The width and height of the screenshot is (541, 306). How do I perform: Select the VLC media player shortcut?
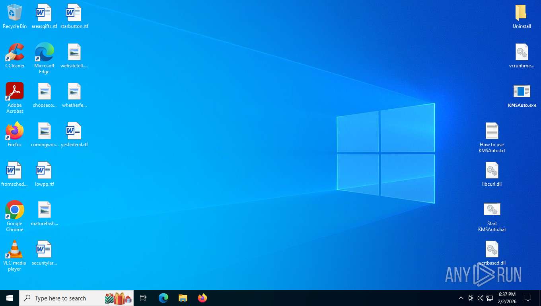15,256
